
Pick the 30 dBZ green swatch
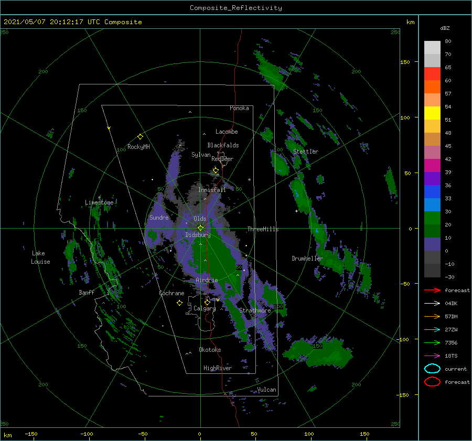432,218
